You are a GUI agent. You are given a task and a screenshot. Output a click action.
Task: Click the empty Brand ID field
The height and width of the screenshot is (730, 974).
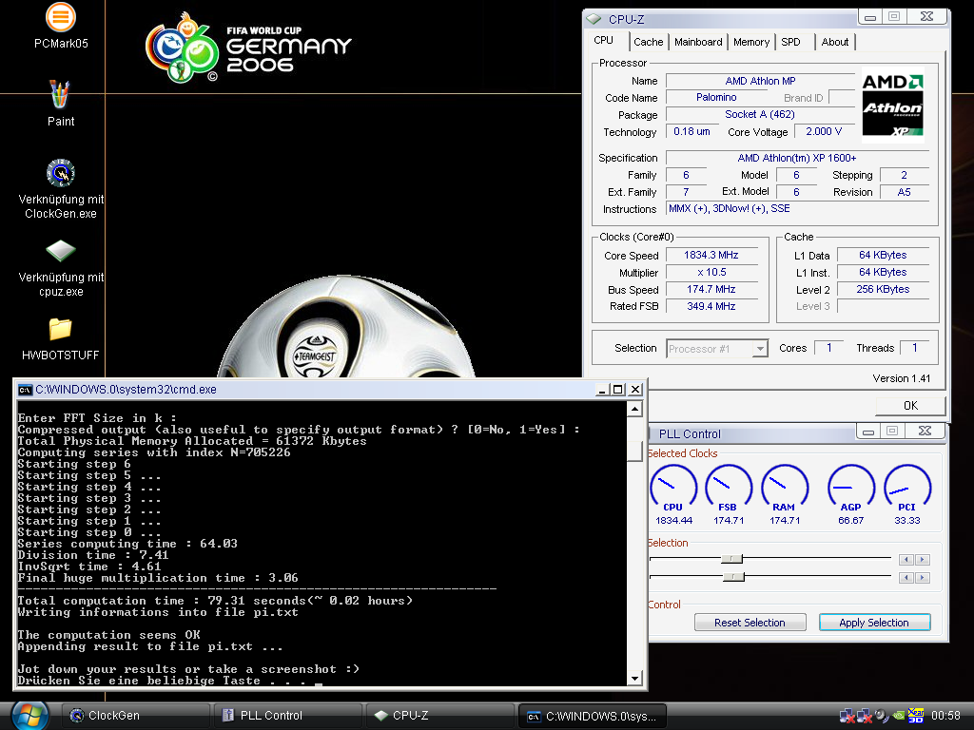pos(842,98)
